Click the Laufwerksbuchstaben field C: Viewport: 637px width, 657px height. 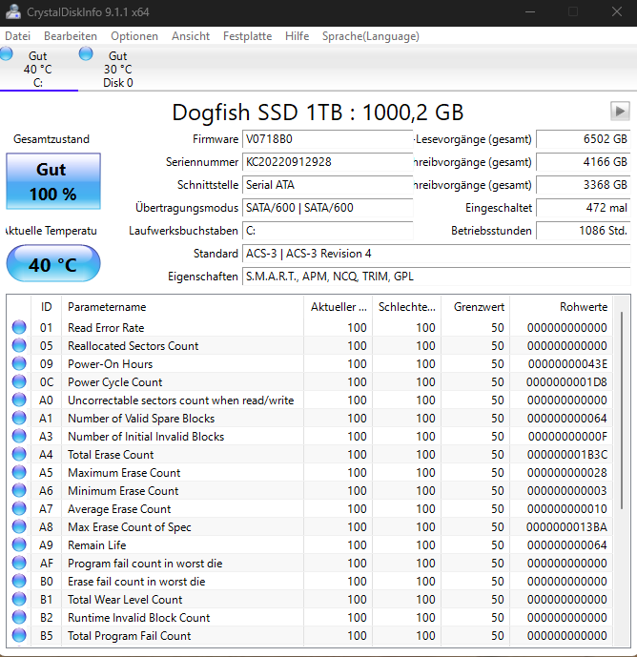point(327,231)
